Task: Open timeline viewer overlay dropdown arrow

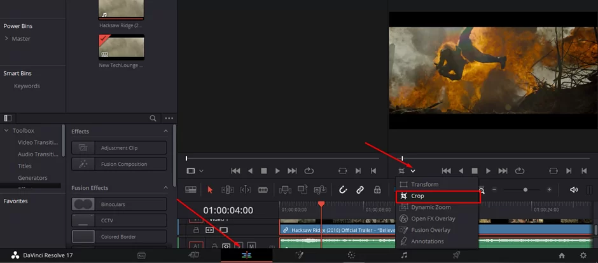Action: coord(413,172)
